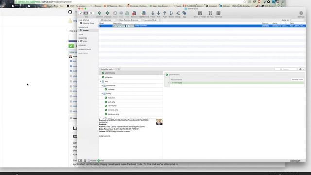Viewport: 311px width, 175px height.
Task: Click the Reverse hunk button
Action: pyautogui.click(x=297, y=79)
